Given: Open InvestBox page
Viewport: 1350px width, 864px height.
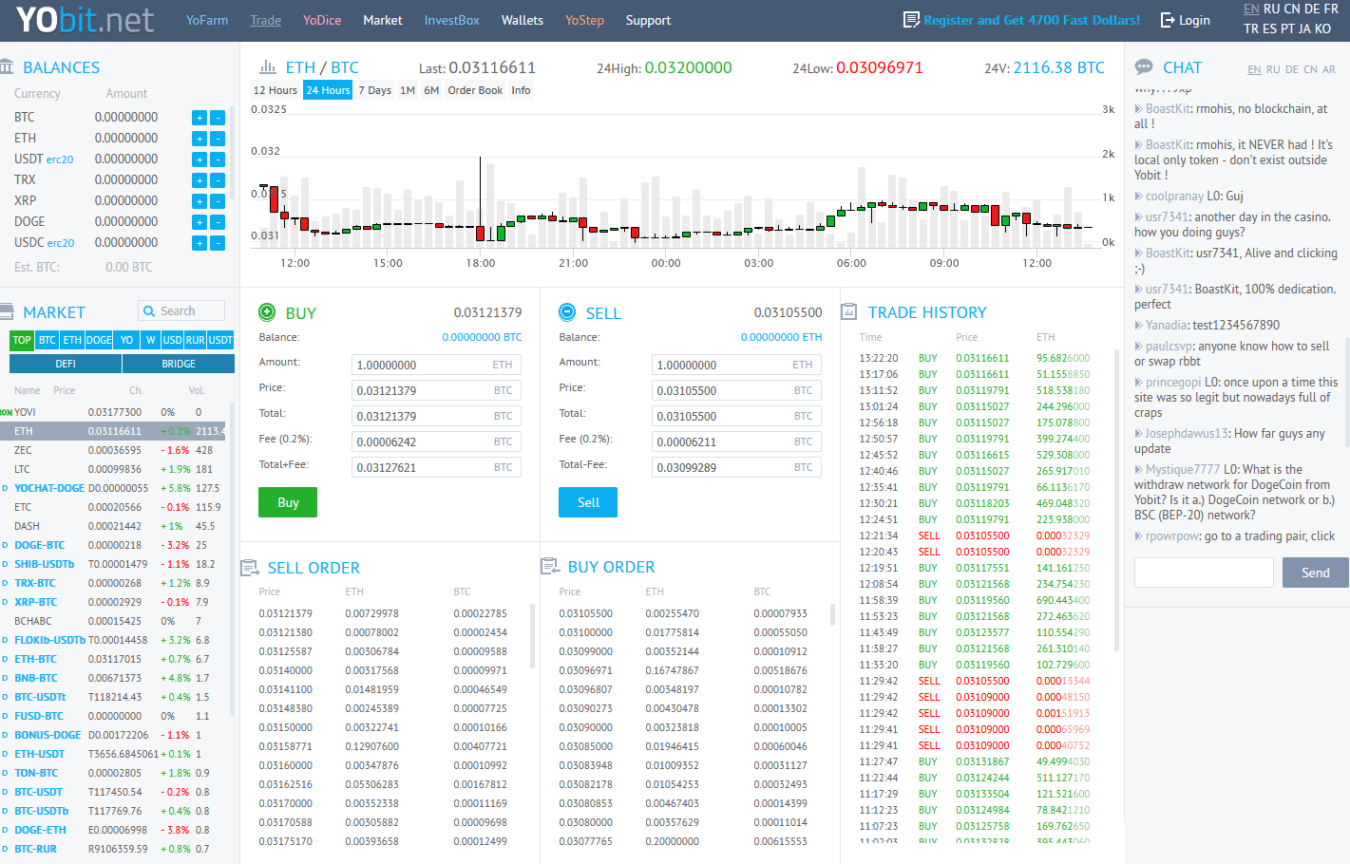Looking at the screenshot, I should pos(451,20).
